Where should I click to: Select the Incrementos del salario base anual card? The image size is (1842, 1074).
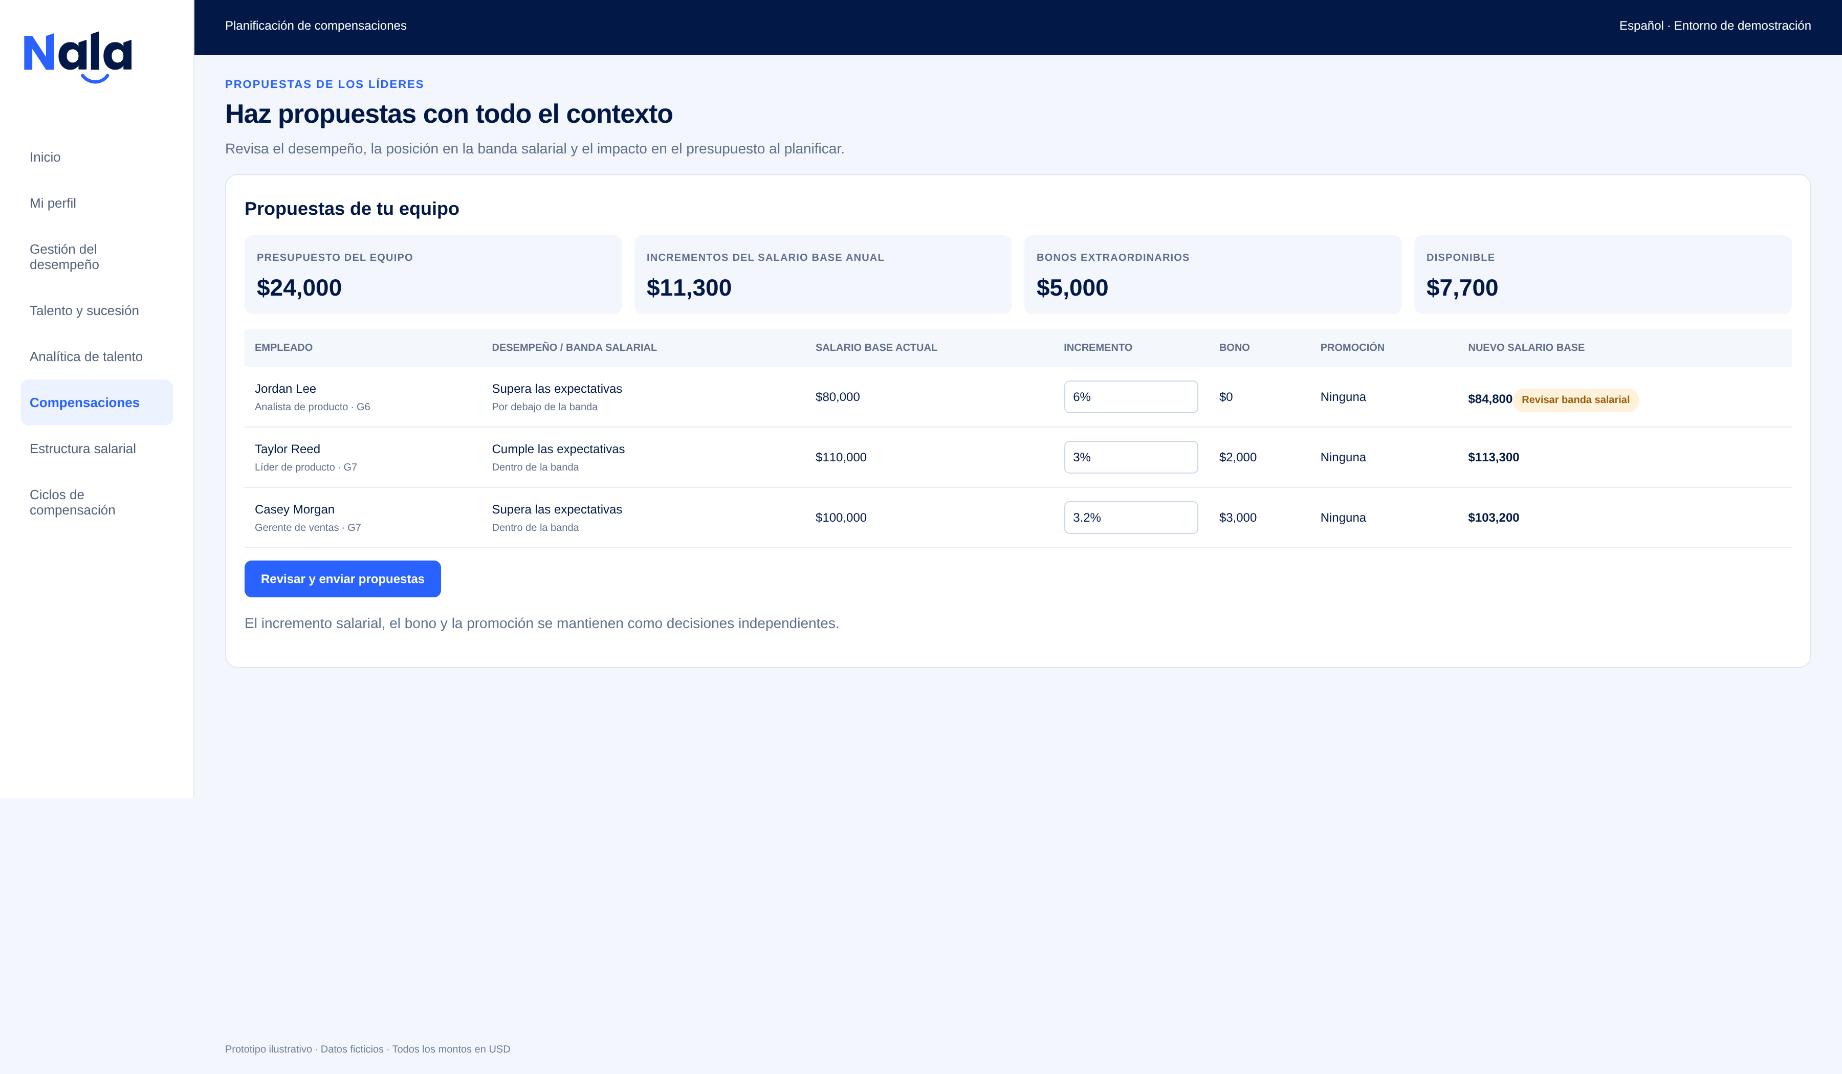(823, 275)
